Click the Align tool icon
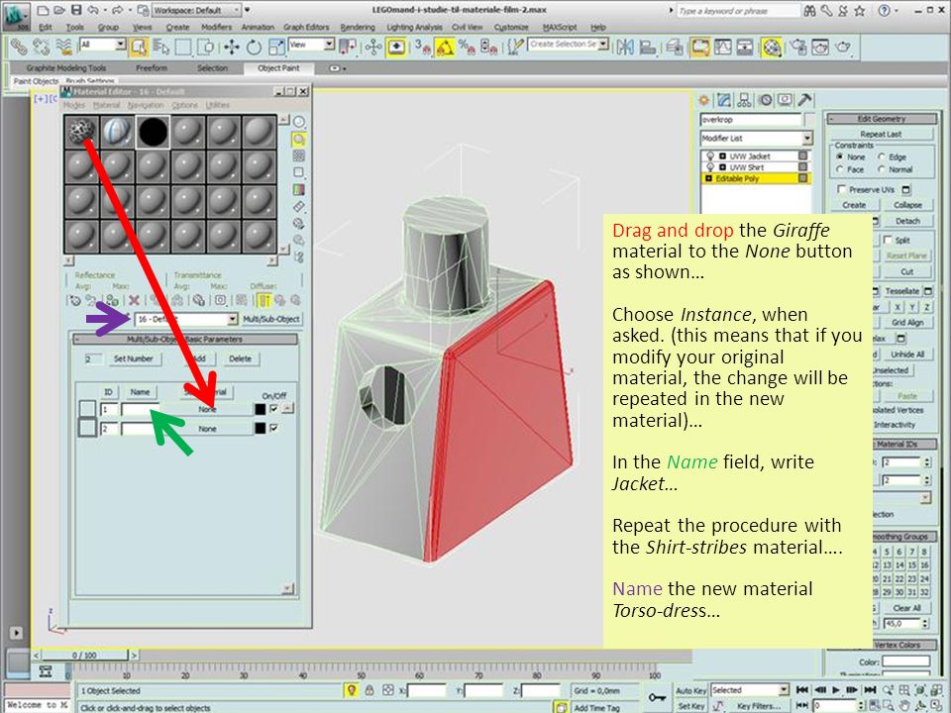Screen dimensions: 951x713 (x=648, y=47)
